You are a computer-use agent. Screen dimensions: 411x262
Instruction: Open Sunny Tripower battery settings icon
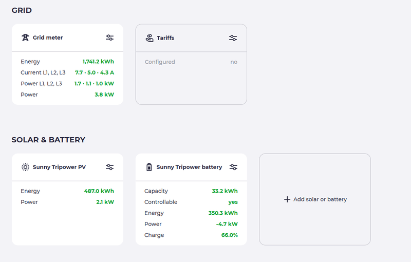233,167
